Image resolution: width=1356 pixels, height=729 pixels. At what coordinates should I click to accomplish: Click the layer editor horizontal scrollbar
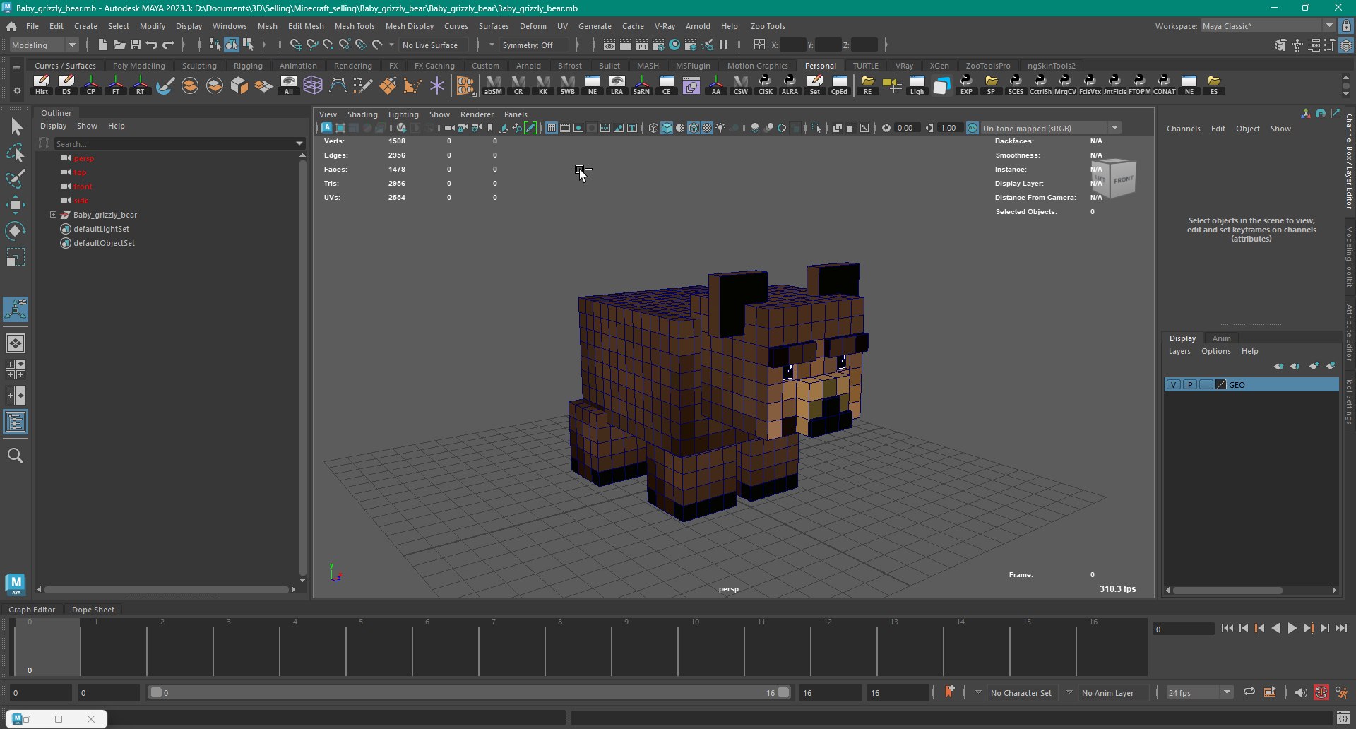tap(1229, 590)
